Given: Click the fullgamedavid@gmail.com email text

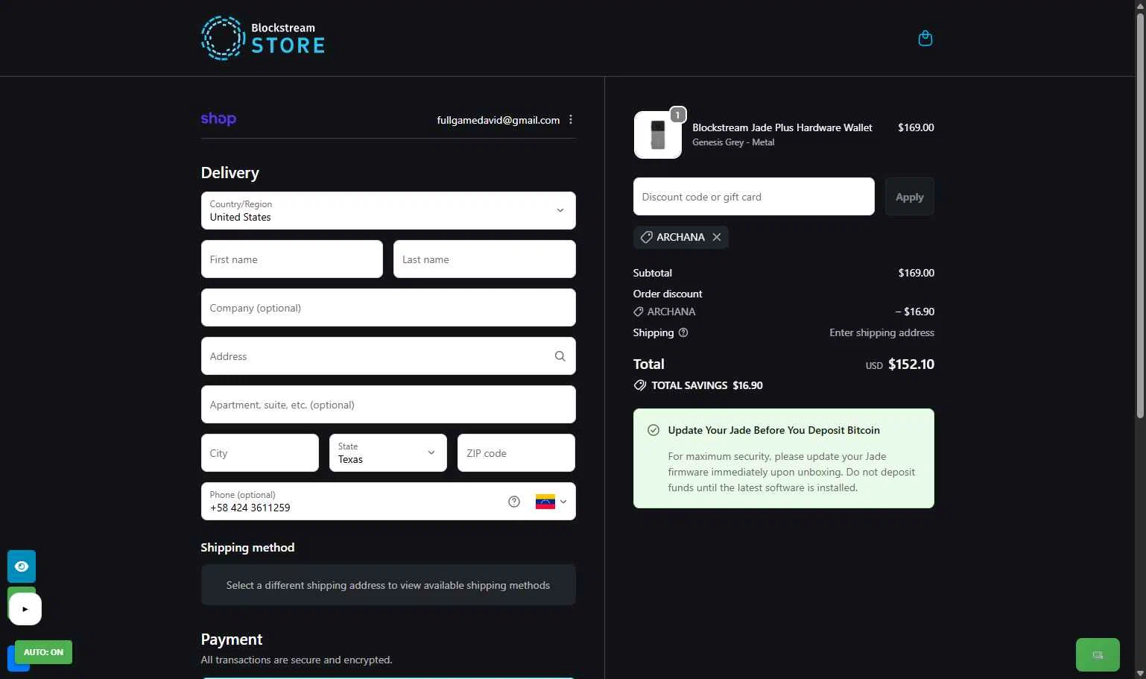Looking at the screenshot, I should point(498,120).
